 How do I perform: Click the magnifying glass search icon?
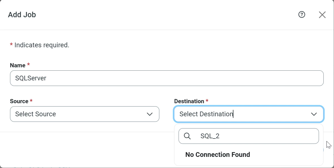(187, 136)
